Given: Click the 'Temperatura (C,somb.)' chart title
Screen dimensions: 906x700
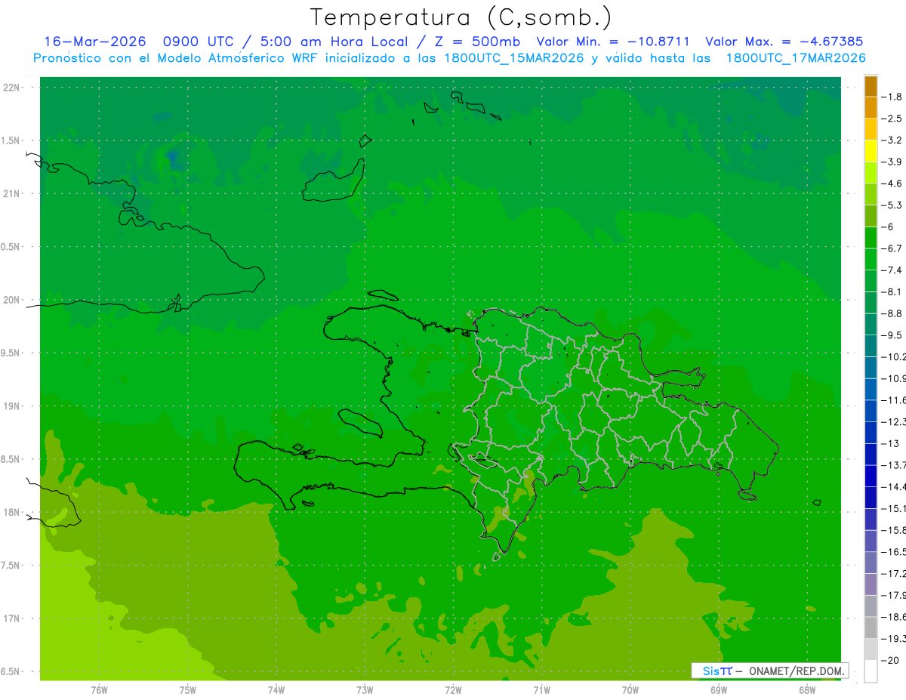Looking at the screenshot, I should tap(461, 17).
